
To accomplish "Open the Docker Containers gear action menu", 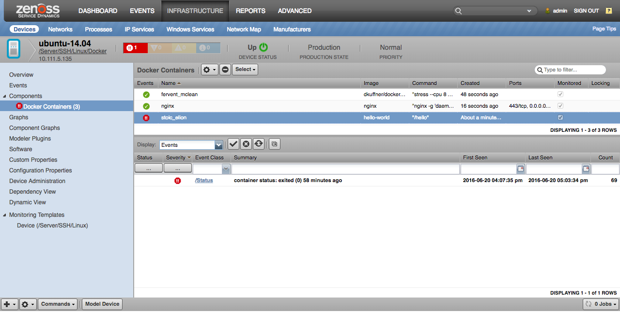I will click(209, 70).
